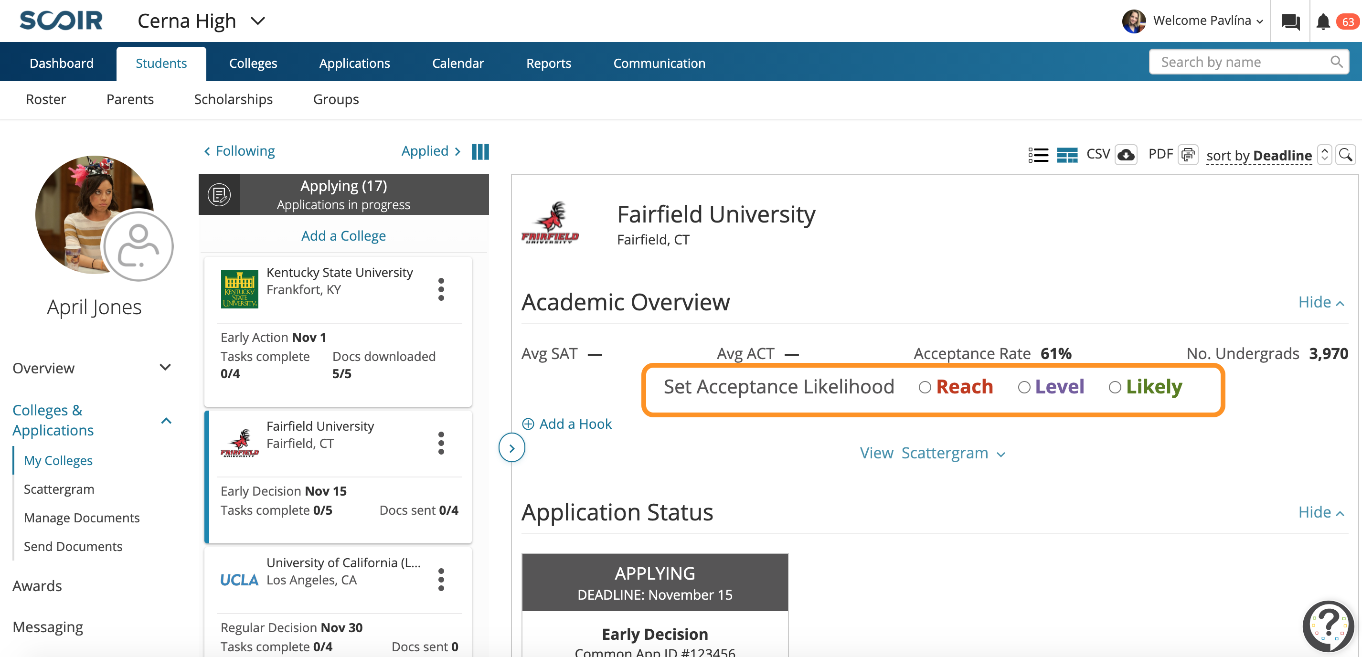Open the Reports tab
Image resolution: width=1362 pixels, height=657 pixels.
[548, 63]
